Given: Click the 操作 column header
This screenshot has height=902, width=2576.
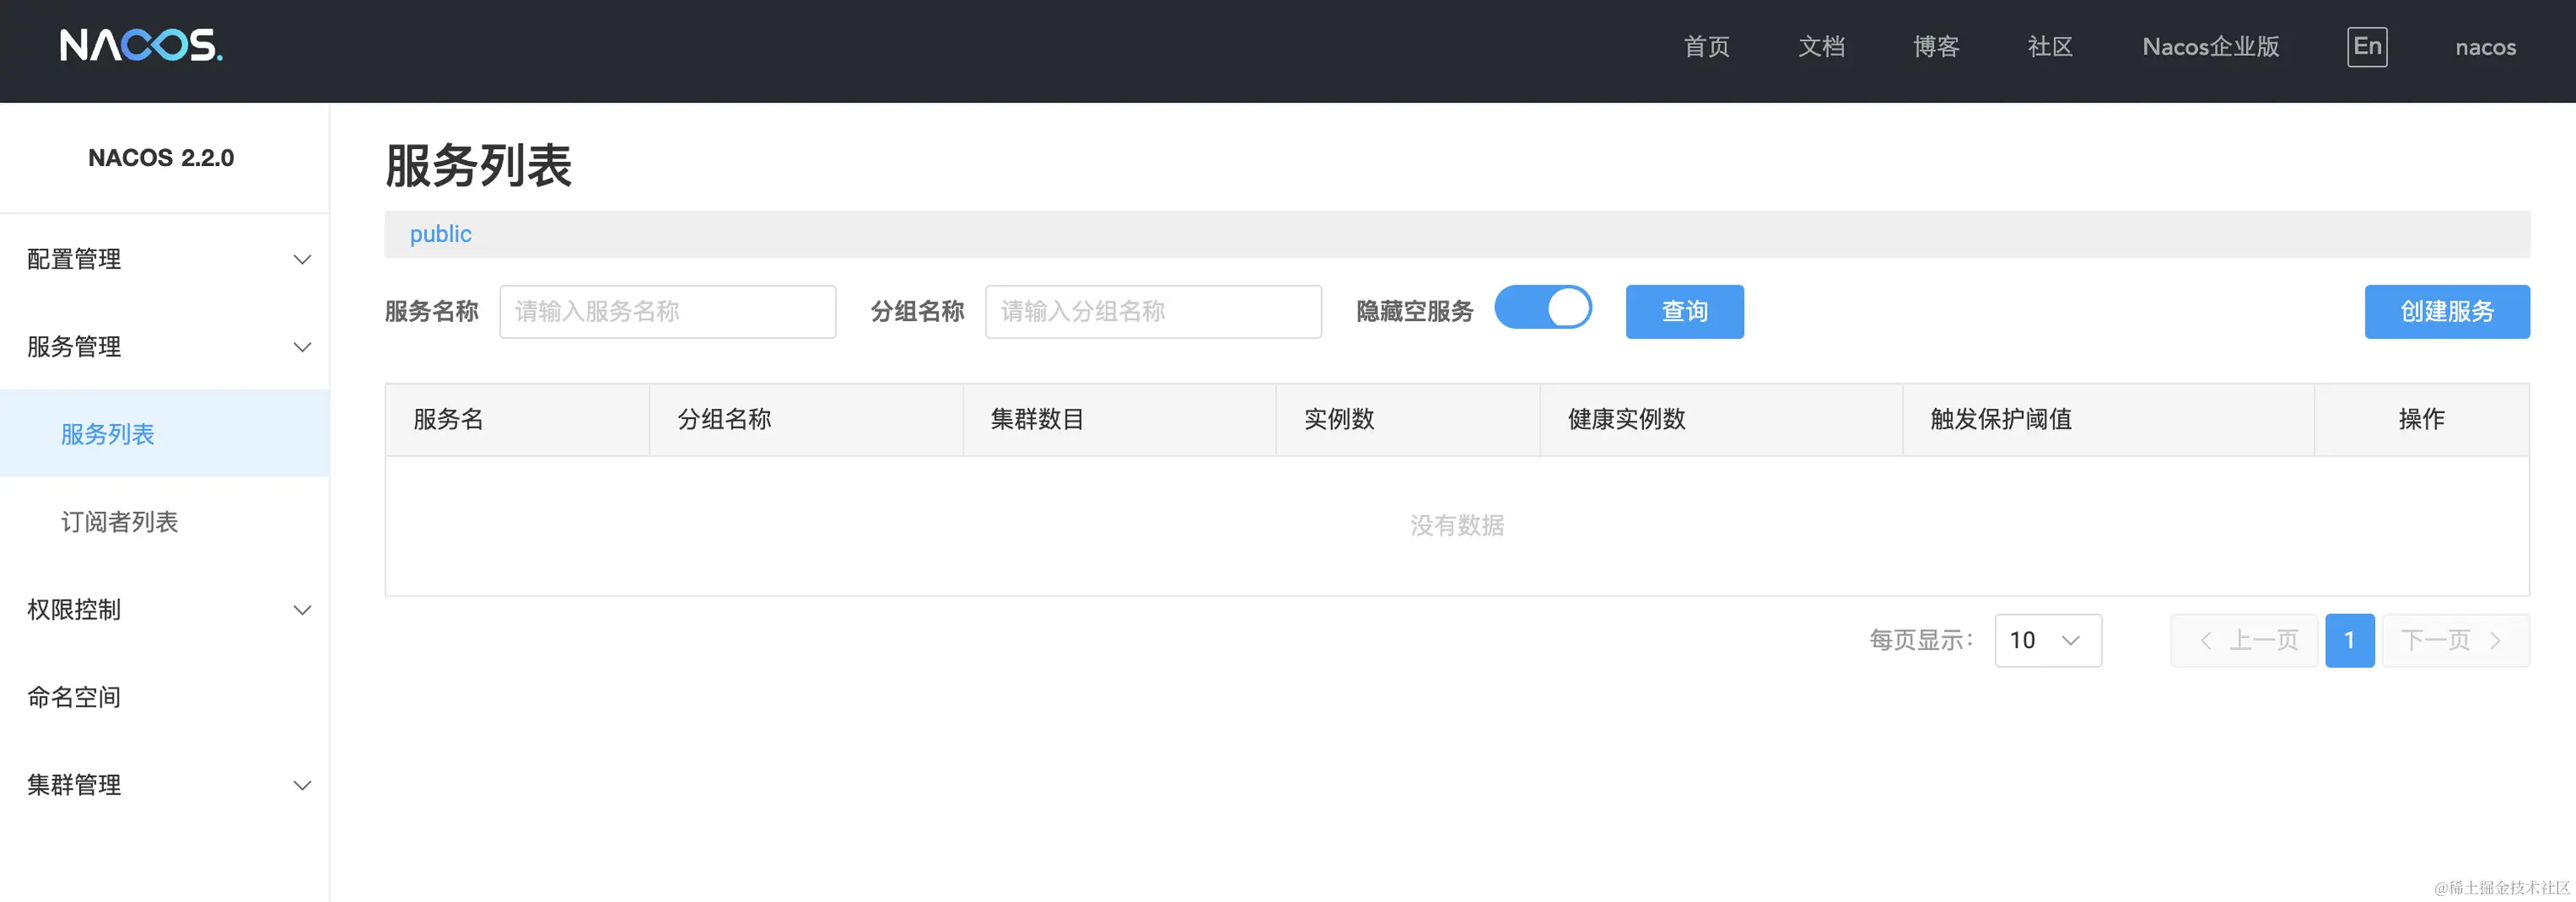Looking at the screenshot, I should [2421, 420].
